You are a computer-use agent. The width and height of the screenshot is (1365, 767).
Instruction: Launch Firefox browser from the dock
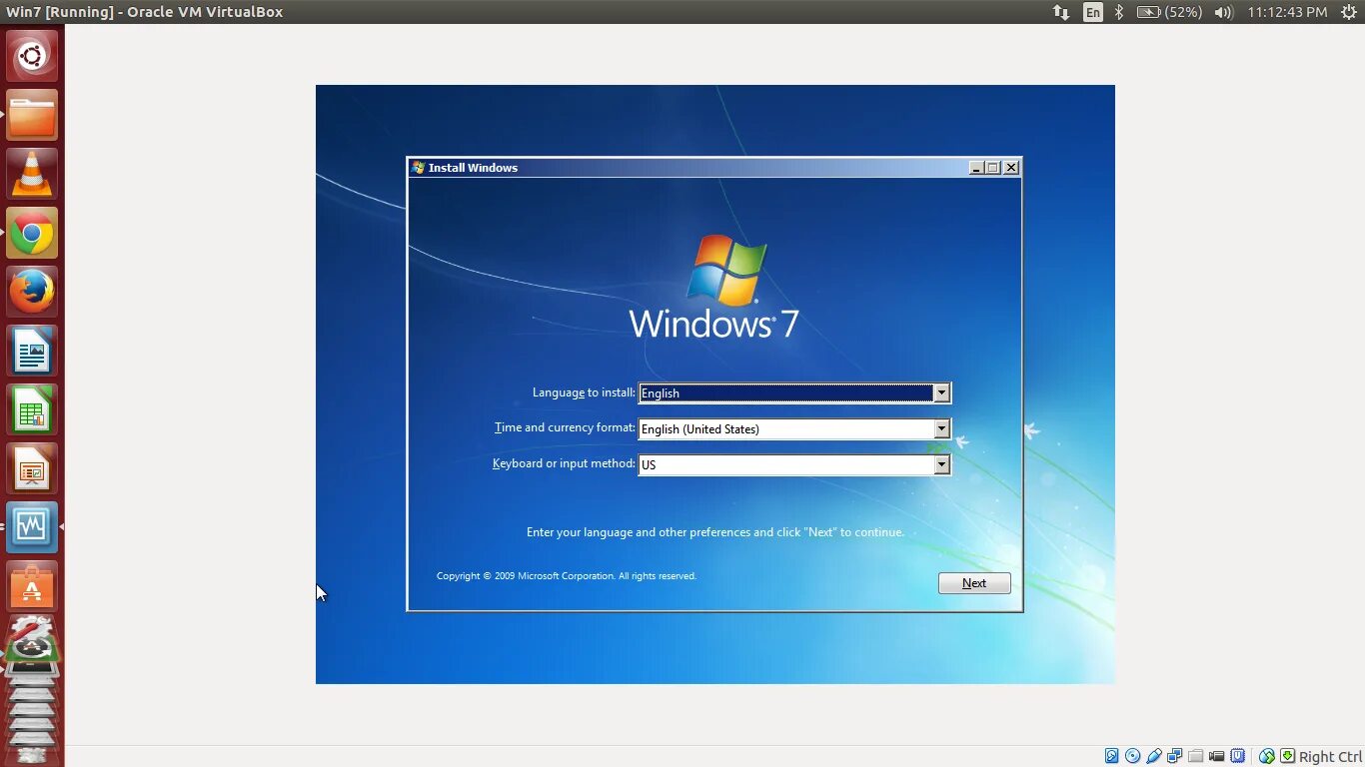32,293
